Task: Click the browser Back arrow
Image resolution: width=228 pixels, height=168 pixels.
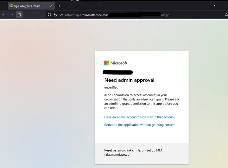Action: [x=4, y=15]
